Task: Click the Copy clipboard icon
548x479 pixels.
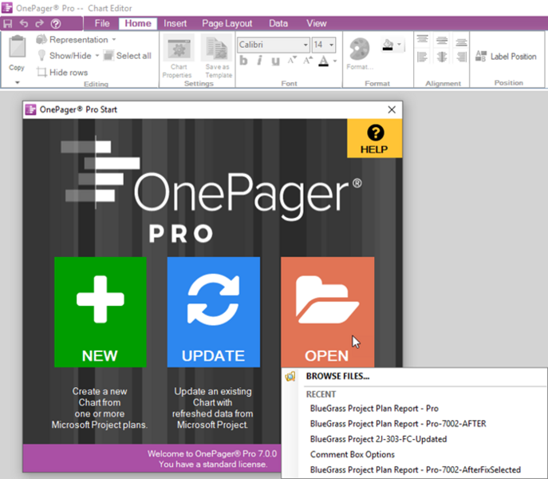Action: 17,46
